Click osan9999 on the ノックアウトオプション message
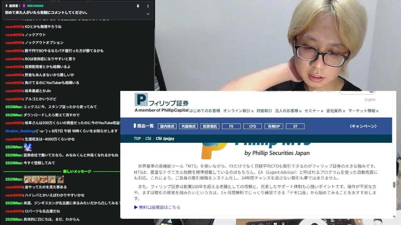The image size is (401, 225). pos(14,43)
